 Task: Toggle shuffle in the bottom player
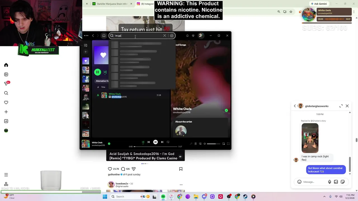point(143,142)
